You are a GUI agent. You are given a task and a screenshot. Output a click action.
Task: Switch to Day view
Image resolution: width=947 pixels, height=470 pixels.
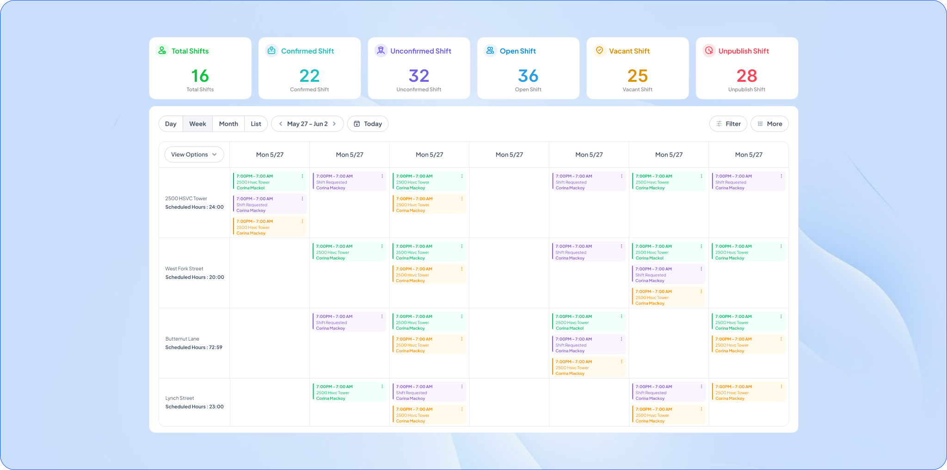pyautogui.click(x=171, y=124)
